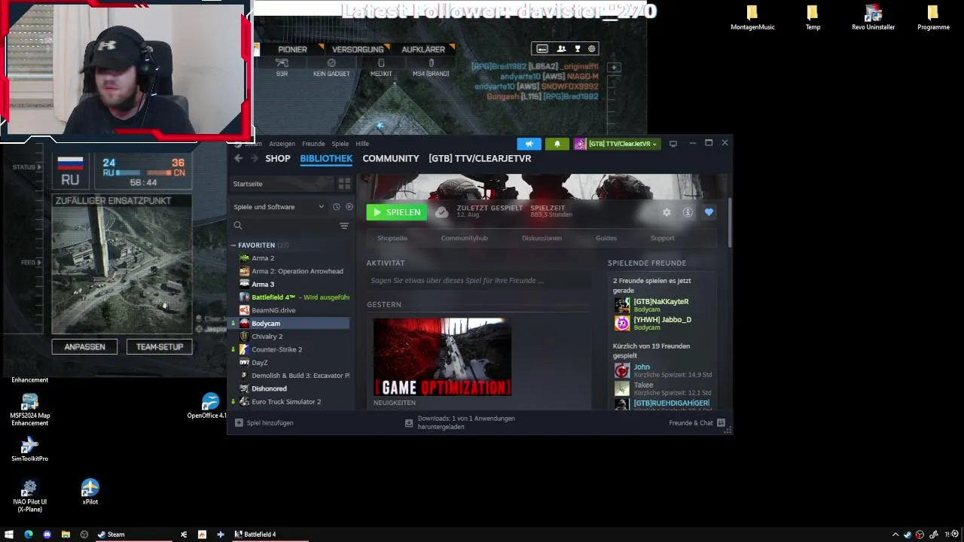Viewport: 964px width, 542px height.
Task: Select VERSORGUNG class in Battlefield 4
Action: [x=358, y=50]
